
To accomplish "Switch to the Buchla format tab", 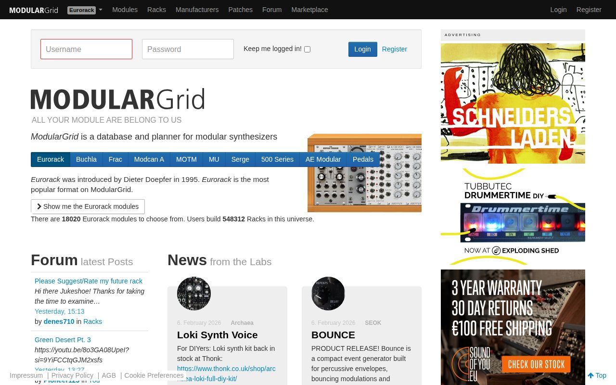I will [86, 159].
